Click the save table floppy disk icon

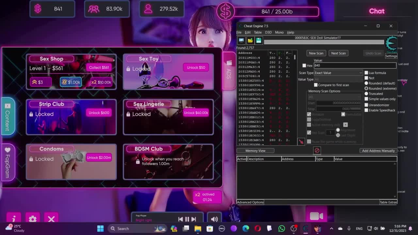coord(259,40)
